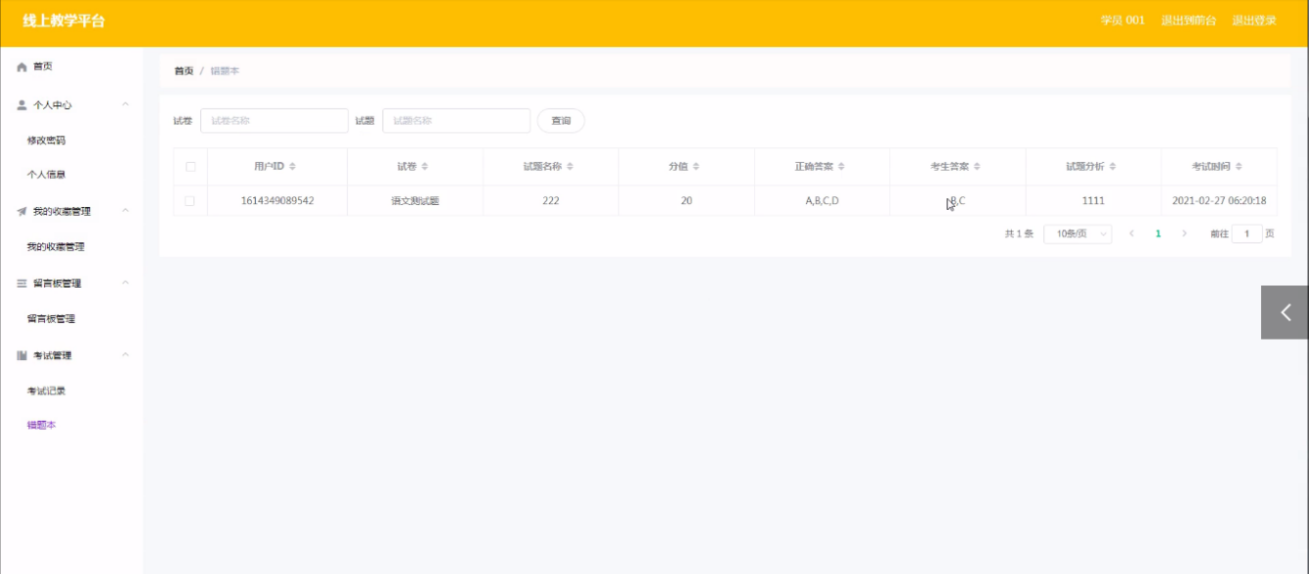Go to the previous page arrow
The height and width of the screenshot is (574, 1309).
pos(1131,234)
